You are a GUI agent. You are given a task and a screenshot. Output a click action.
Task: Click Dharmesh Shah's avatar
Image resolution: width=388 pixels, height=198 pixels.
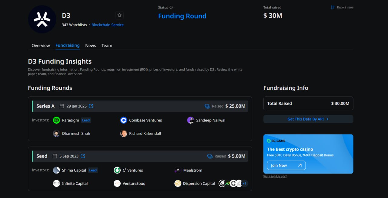click(x=56, y=134)
